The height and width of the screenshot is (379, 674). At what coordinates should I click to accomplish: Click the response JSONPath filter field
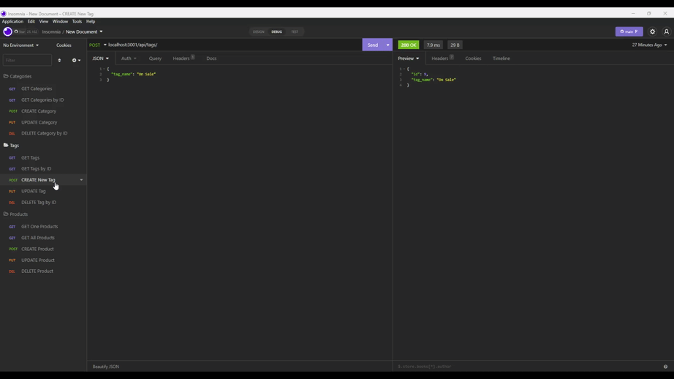pyautogui.click(x=528, y=367)
